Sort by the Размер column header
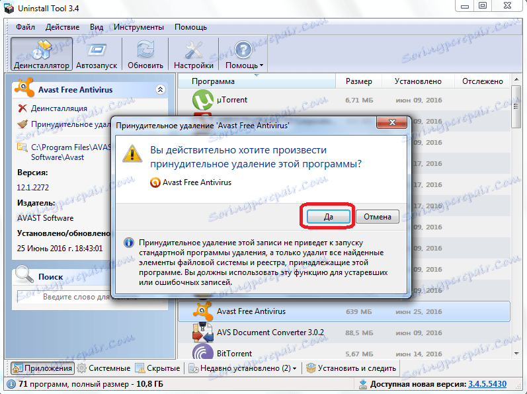Image resolution: width=527 pixels, height=394 pixels. click(x=358, y=81)
